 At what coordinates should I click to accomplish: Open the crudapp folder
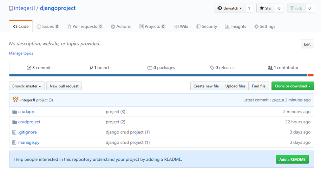coord(26,112)
